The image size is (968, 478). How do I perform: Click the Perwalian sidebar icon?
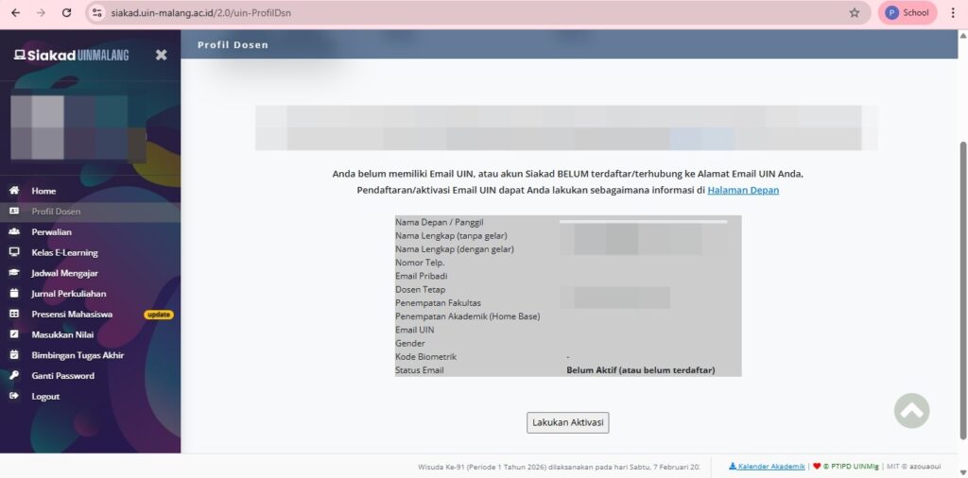pos(14,232)
